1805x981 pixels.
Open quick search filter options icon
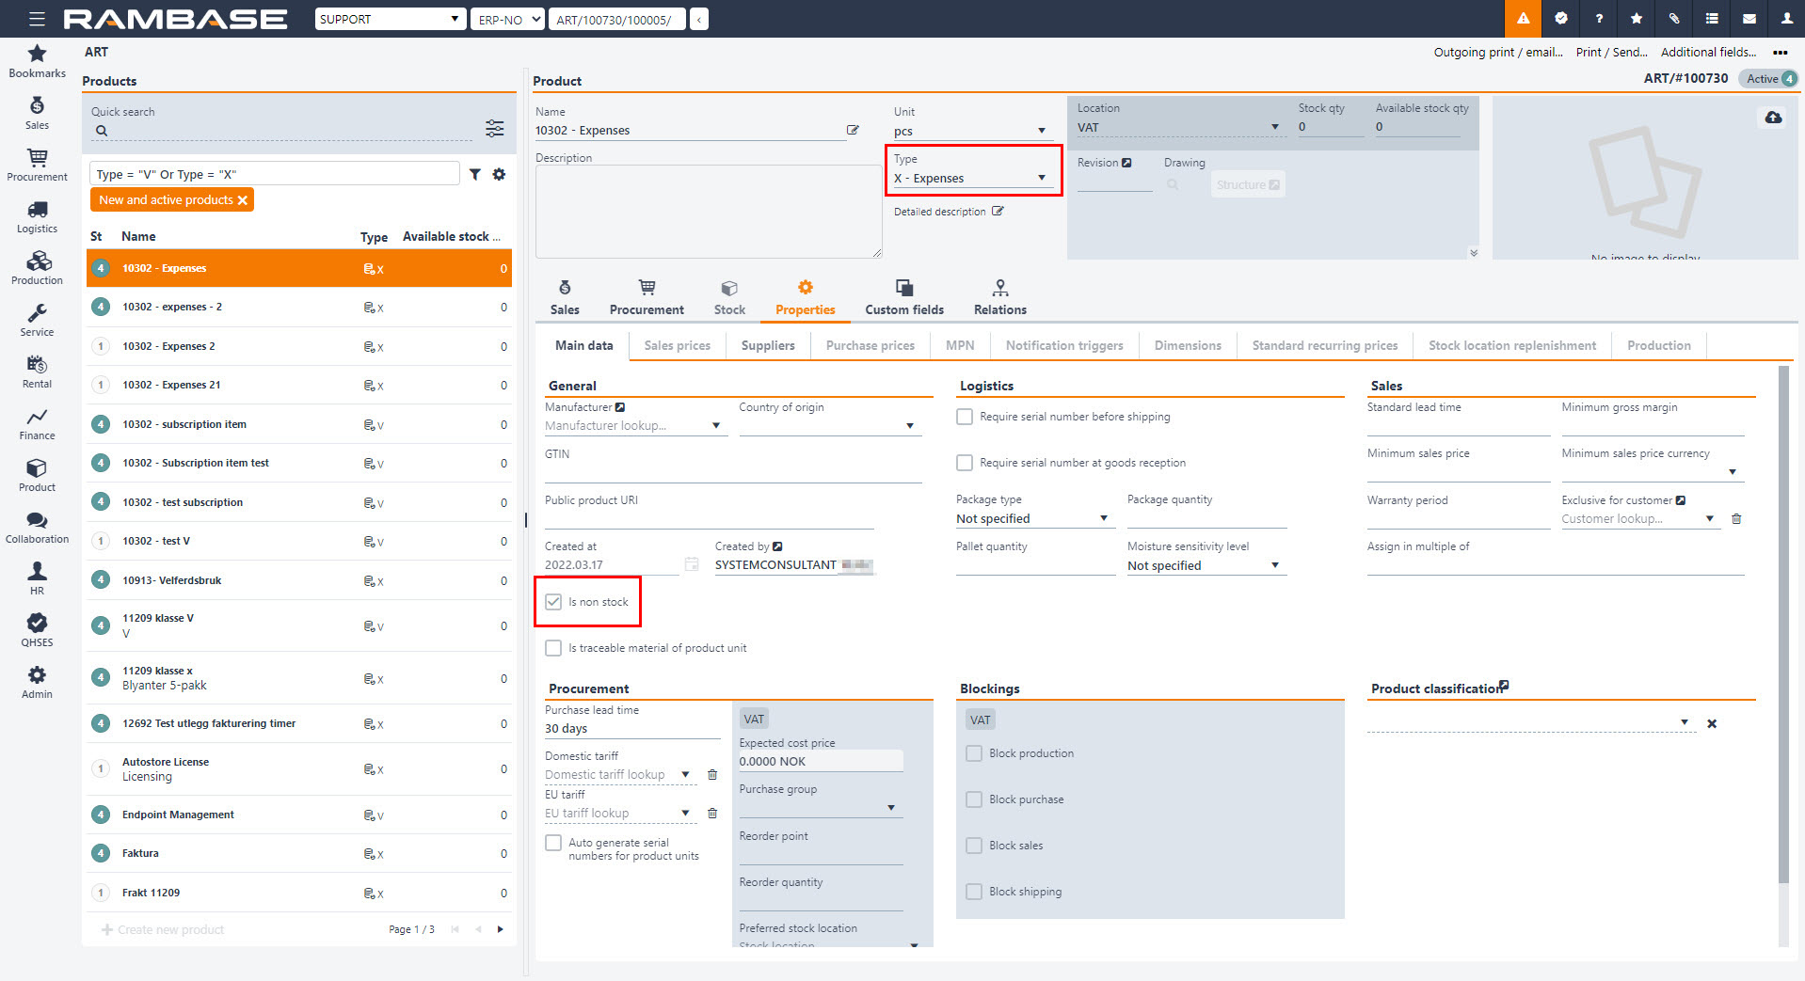point(494,129)
